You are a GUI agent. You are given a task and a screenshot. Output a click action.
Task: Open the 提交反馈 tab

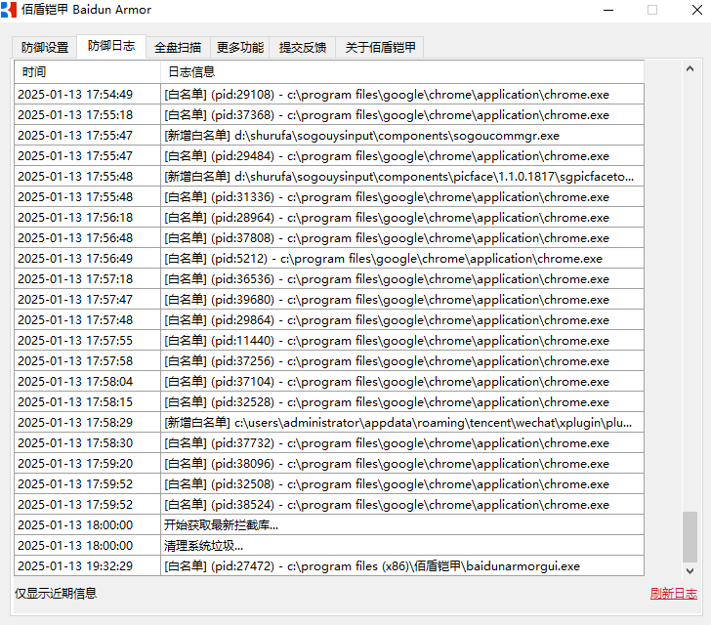tap(303, 48)
